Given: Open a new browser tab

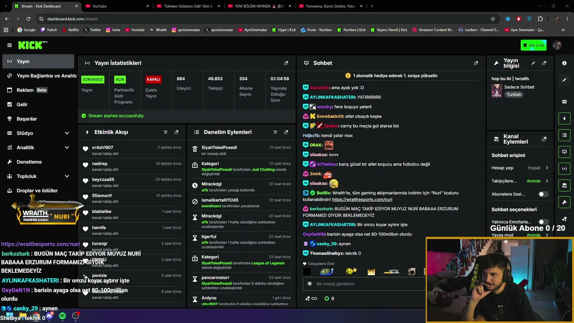Looking at the screenshot, I should click(372, 6).
